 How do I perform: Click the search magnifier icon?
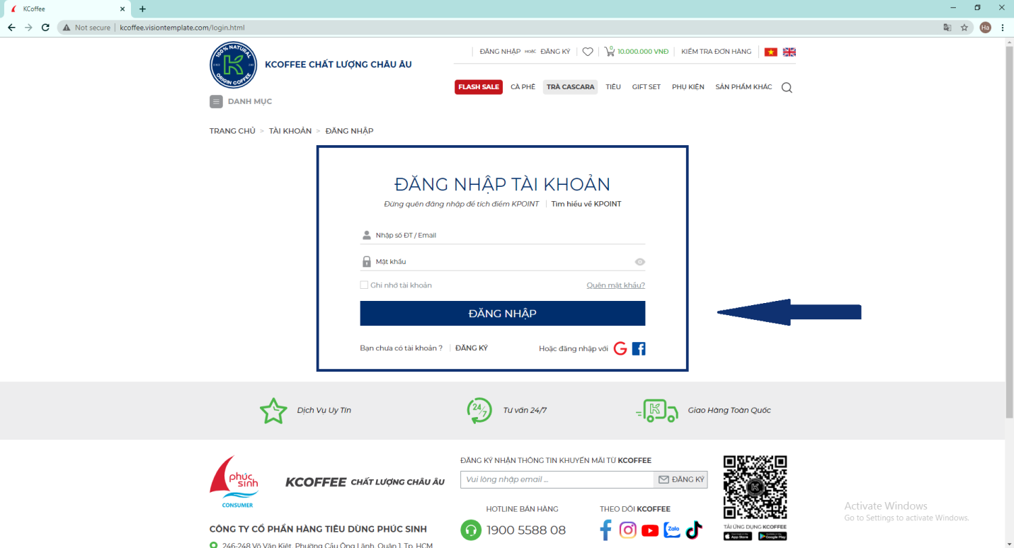[x=787, y=88]
